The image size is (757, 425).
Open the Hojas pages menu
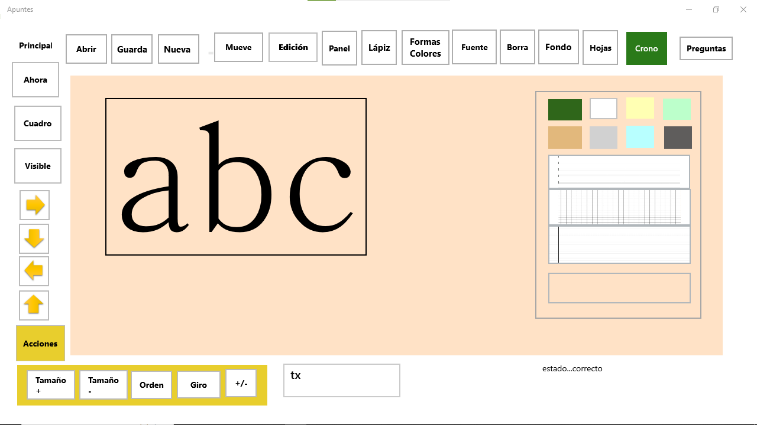[600, 48]
